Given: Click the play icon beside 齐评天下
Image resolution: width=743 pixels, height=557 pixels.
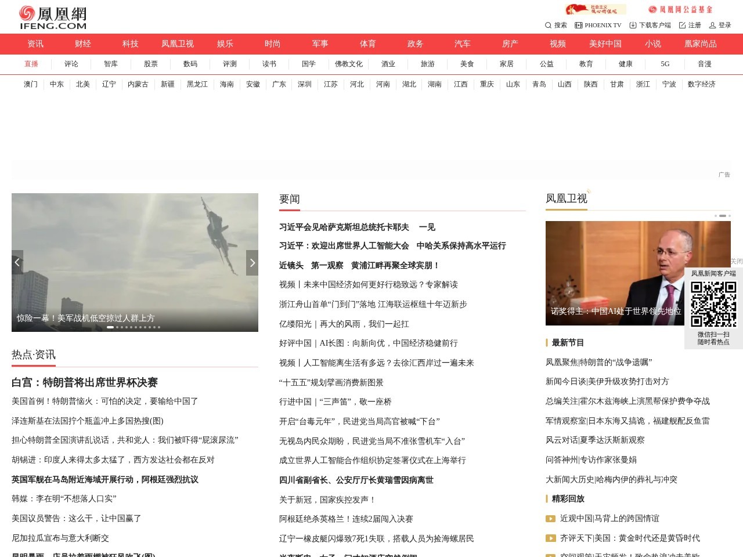Looking at the screenshot, I should (x=550, y=538).
